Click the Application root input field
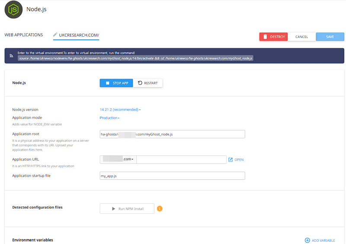Screen dimensions: 346x244 pos(172,134)
